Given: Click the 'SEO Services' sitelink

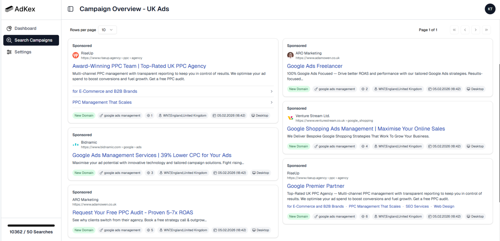Looking at the screenshot, I should pyautogui.click(x=417, y=206).
